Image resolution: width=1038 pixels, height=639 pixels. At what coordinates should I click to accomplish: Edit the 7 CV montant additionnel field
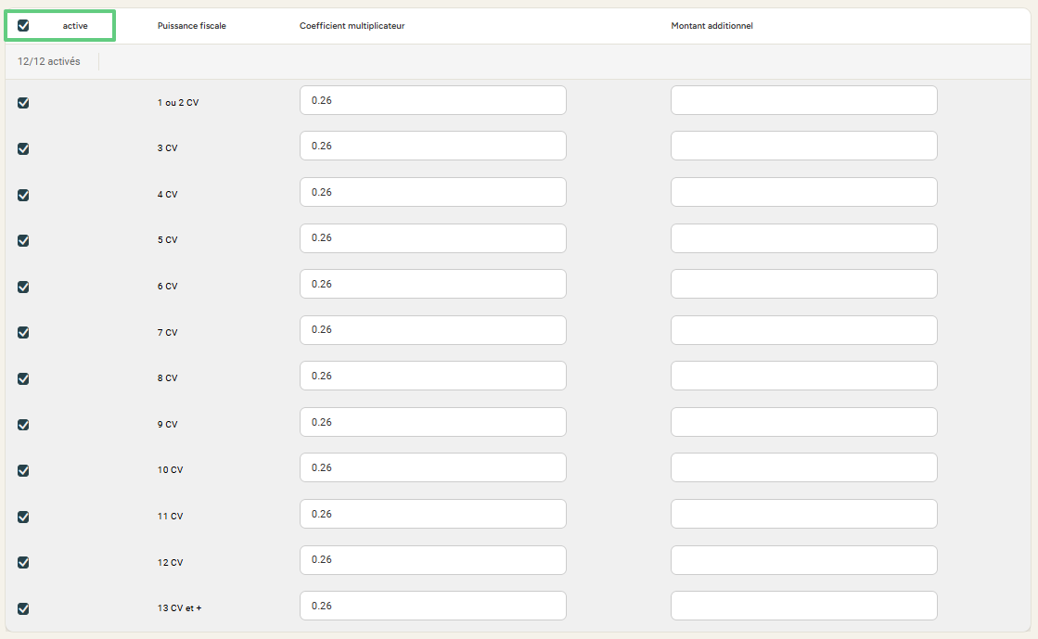804,330
